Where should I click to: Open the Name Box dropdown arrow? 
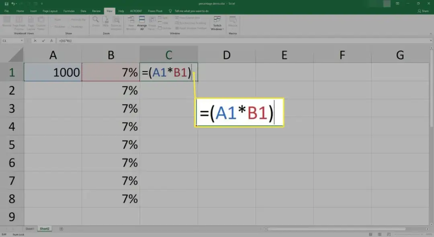click(22, 40)
